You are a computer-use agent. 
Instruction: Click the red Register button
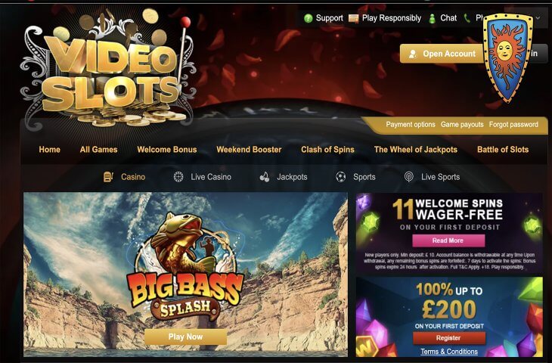(449, 338)
